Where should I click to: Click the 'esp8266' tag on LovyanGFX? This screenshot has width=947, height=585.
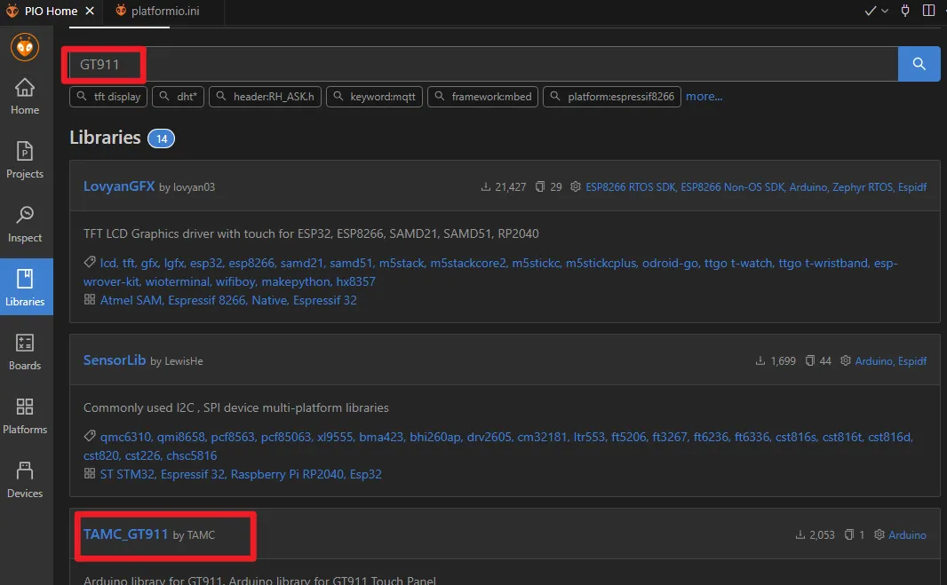pos(251,264)
